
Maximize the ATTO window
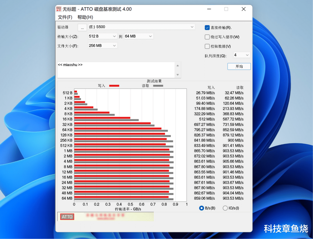[x=226, y=9]
